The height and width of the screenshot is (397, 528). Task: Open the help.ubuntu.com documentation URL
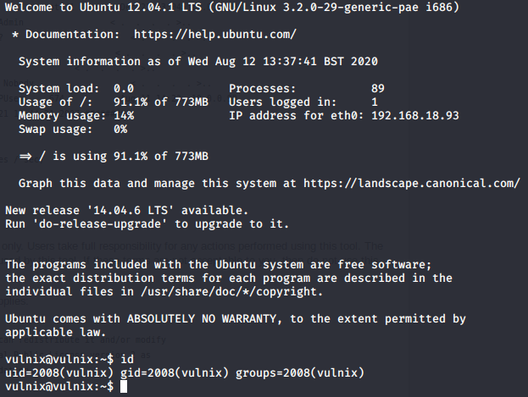click(x=215, y=35)
